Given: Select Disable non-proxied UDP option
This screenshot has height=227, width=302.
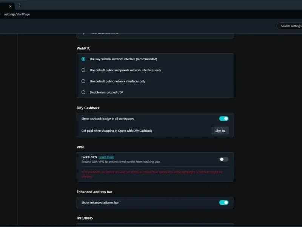Looking at the screenshot, I should [x=83, y=92].
